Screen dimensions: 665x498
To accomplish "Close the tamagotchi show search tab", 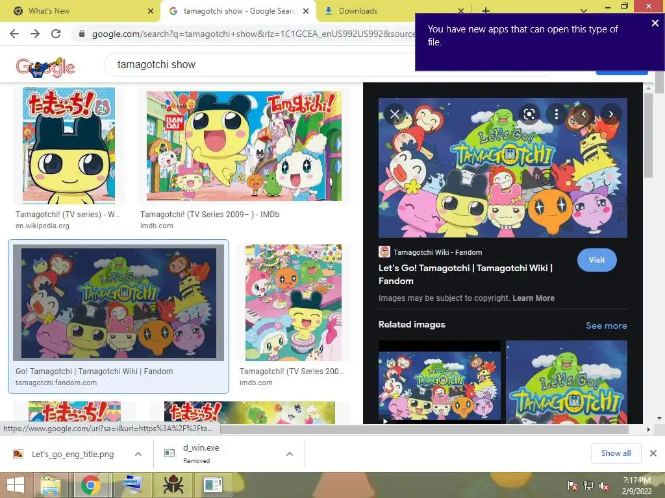I will 306,12.
